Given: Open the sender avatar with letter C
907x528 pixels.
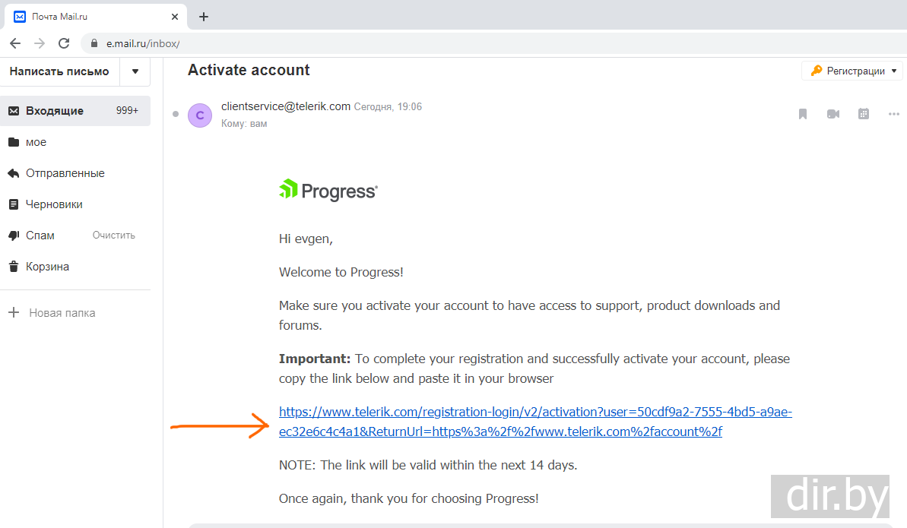Looking at the screenshot, I should 200,115.
